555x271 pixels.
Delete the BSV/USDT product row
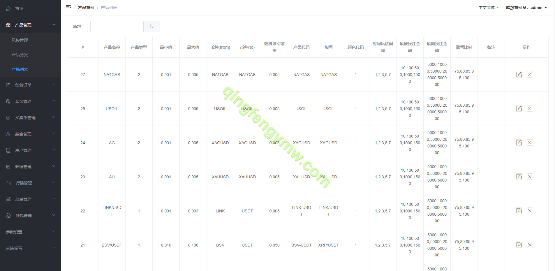[530, 245]
